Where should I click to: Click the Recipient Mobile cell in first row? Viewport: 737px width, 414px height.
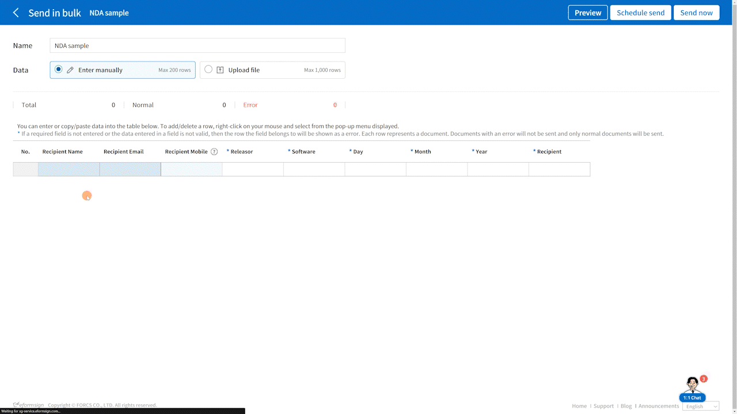(x=192, y=169)
